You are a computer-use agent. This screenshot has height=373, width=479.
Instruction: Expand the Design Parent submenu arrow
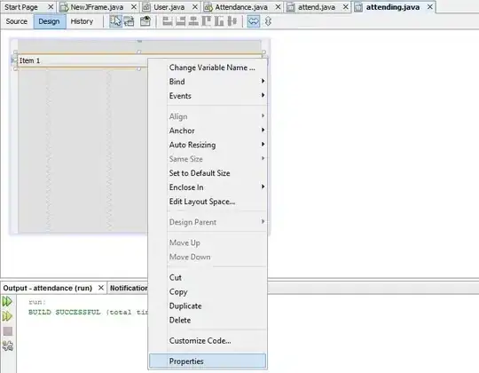click(x=263, y=221)
